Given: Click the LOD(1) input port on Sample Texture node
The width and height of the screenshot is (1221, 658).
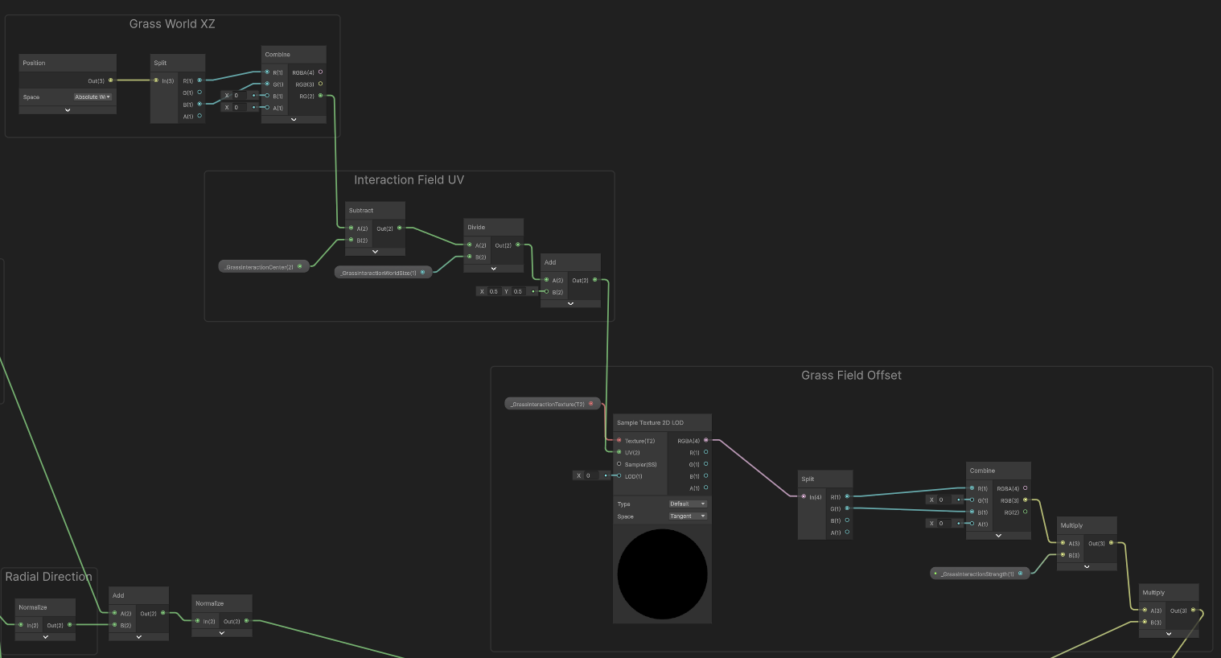Looking at the screenshot, I should [x=619, y=476].
